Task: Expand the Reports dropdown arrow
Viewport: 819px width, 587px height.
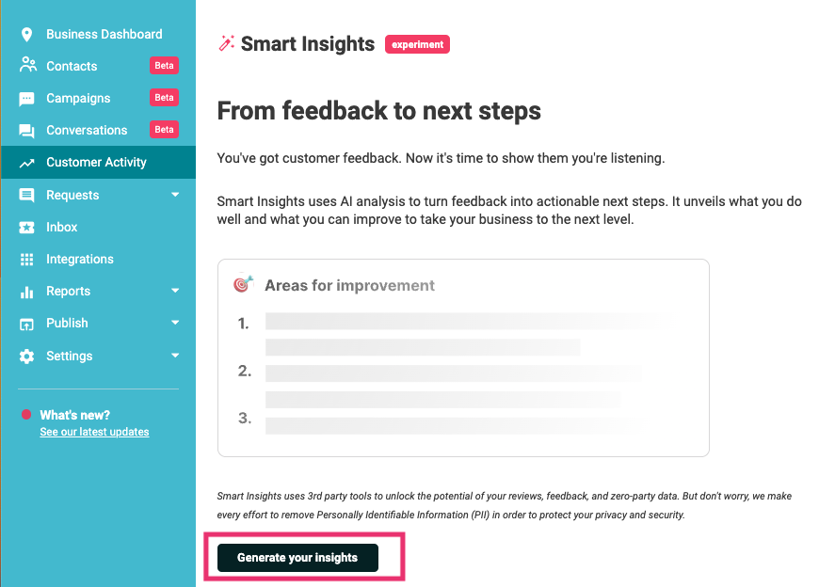Action: (174, 291)
